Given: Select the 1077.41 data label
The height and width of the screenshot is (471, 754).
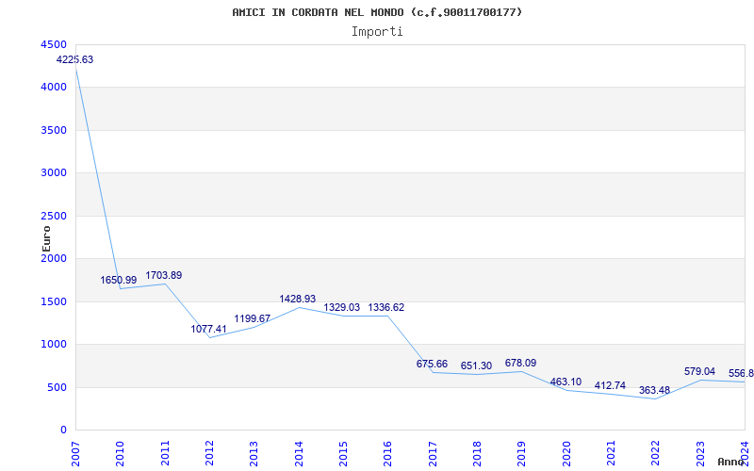Looking at the screenshot, I should [x=208, y=329].
